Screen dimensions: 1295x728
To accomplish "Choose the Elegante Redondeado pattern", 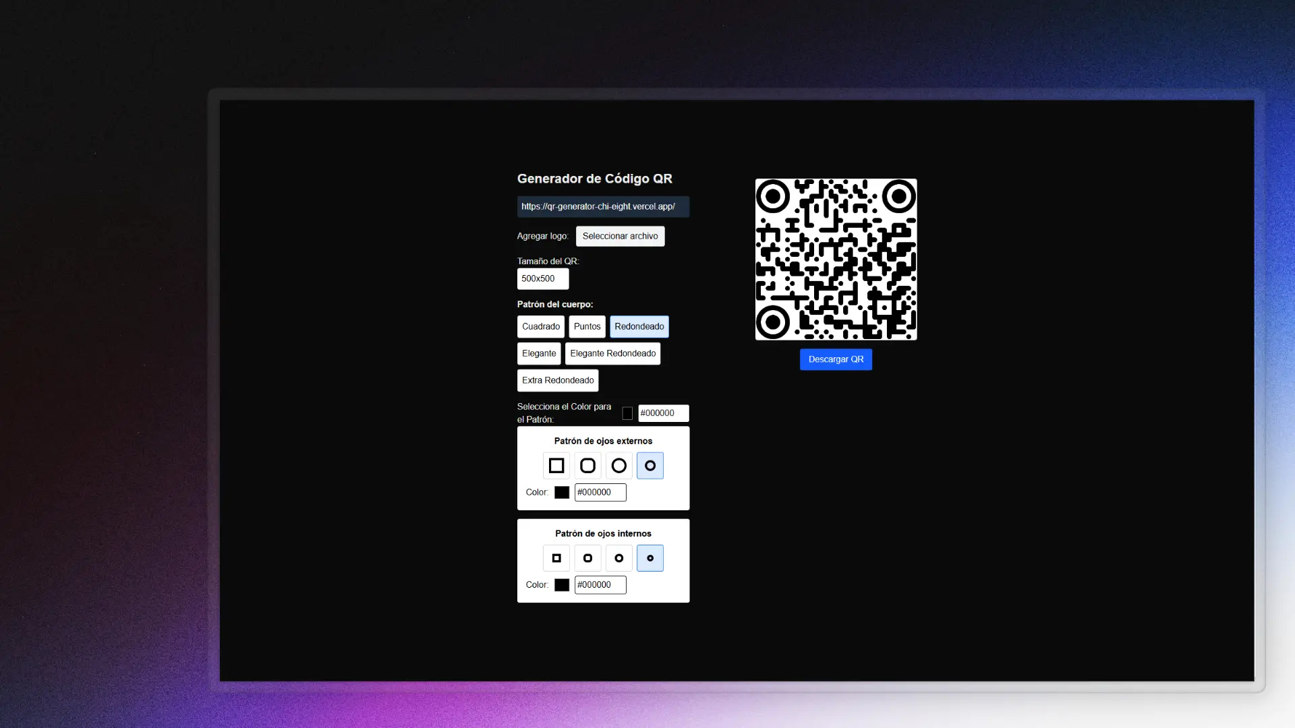I will [612, 353].
